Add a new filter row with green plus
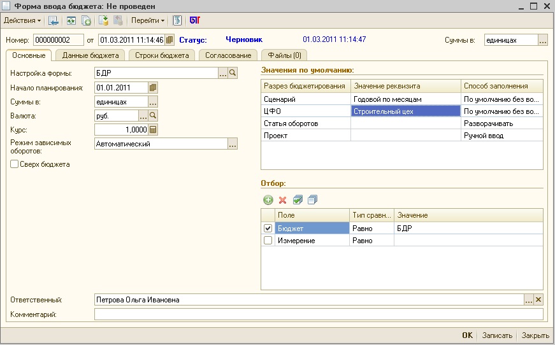 click(x=268, y=200)
